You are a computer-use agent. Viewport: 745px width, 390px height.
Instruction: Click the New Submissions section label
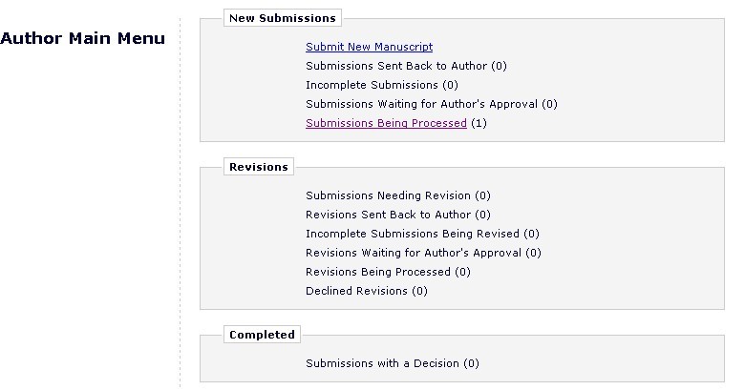coord(282,18)
